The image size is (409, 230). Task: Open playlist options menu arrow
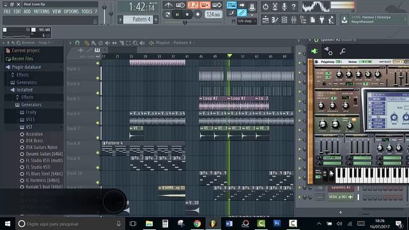pyautogui.click(x=70, y=43)
